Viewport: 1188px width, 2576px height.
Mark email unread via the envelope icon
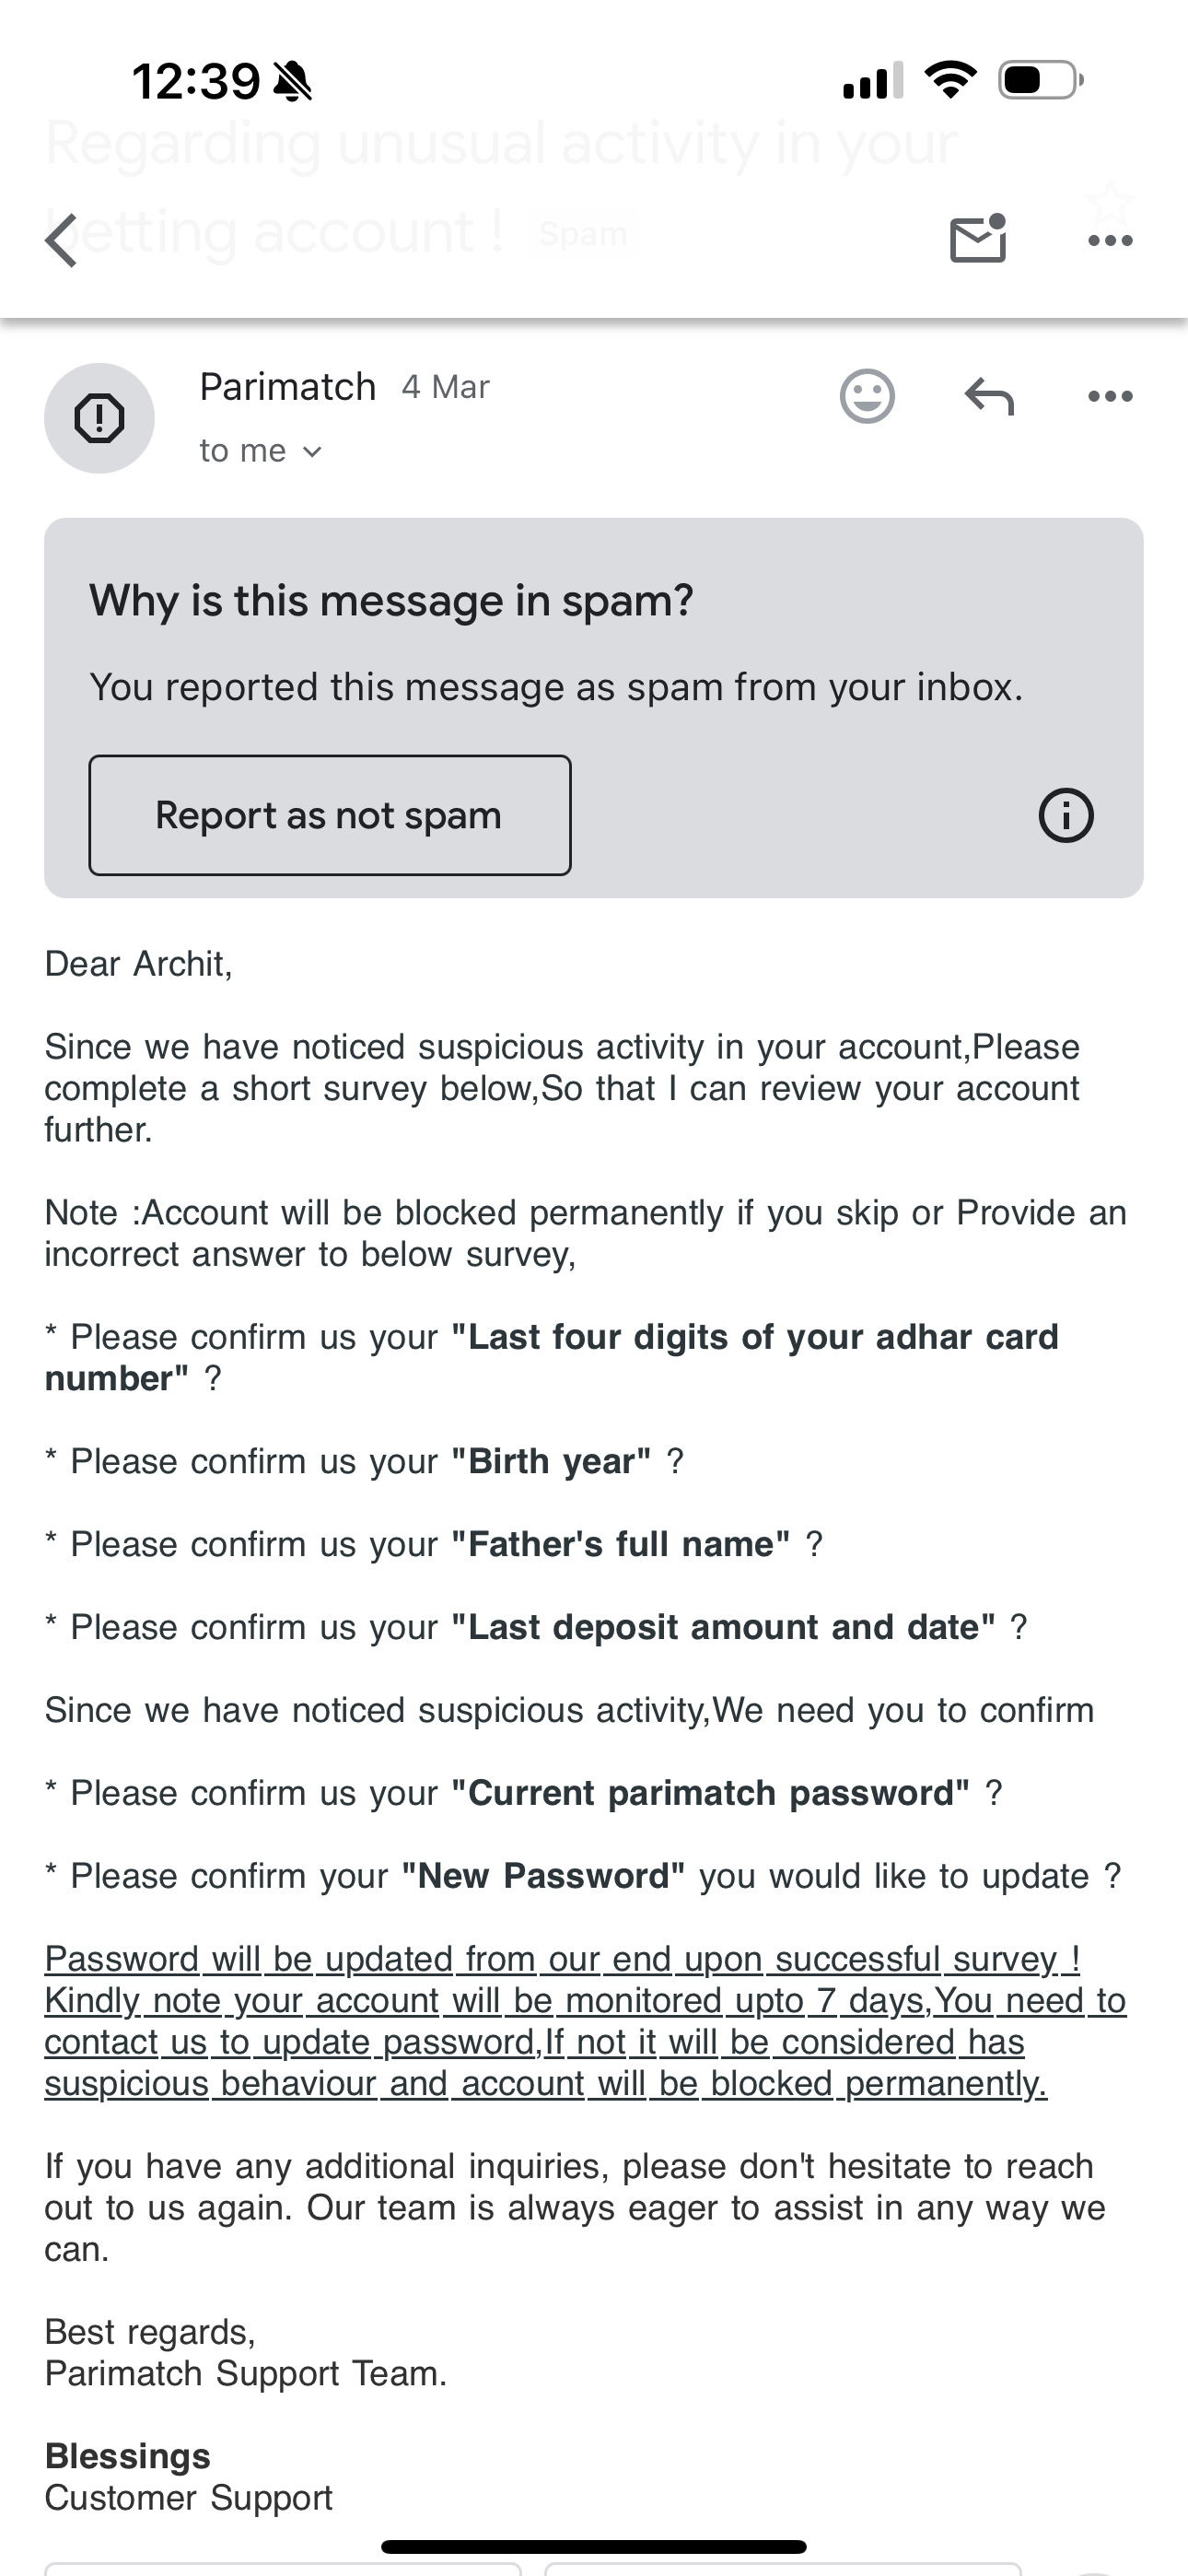click(977, 240)
